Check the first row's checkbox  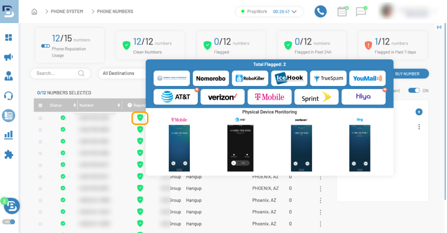tap(41, 118)
